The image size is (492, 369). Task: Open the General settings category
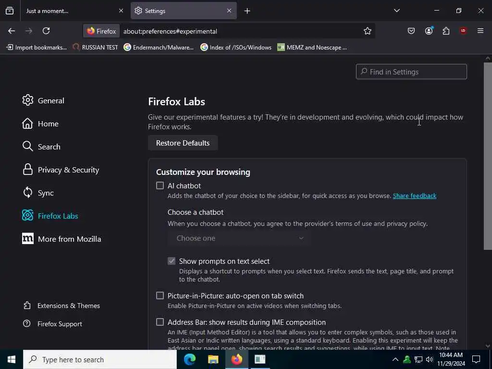click(x=43, y=100)
